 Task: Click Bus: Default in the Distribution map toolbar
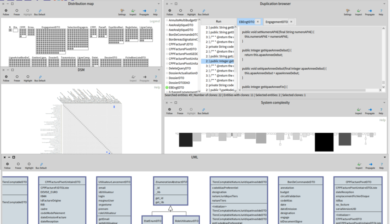[x=39, y=12]
